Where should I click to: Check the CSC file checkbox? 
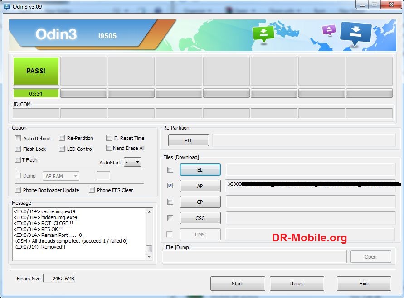click(x=170, y=218)
